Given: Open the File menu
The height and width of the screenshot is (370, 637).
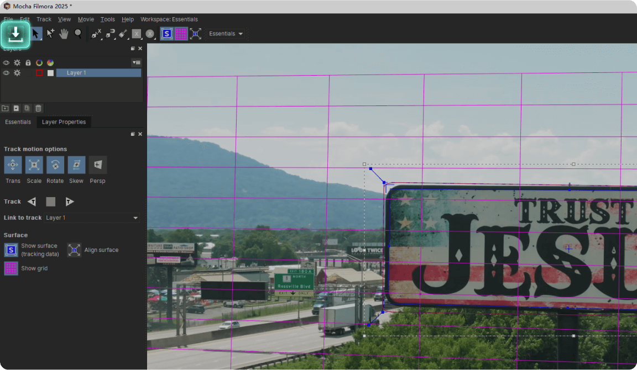Looking at the screenshot, I should pyautogui.click(x=8, y=19).
